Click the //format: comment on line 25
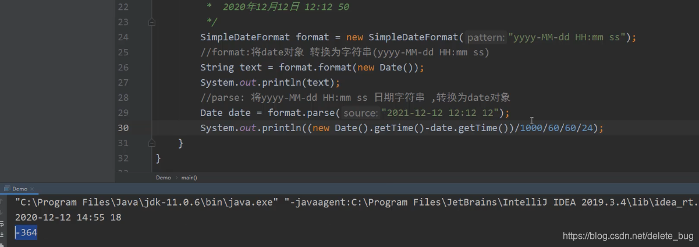699x247 pixels. coord(345,52)
